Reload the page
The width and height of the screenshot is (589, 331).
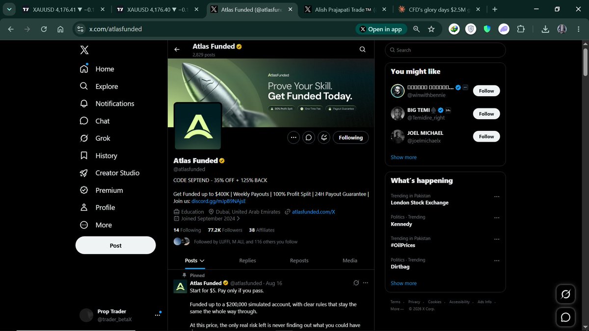click(44, 29)
